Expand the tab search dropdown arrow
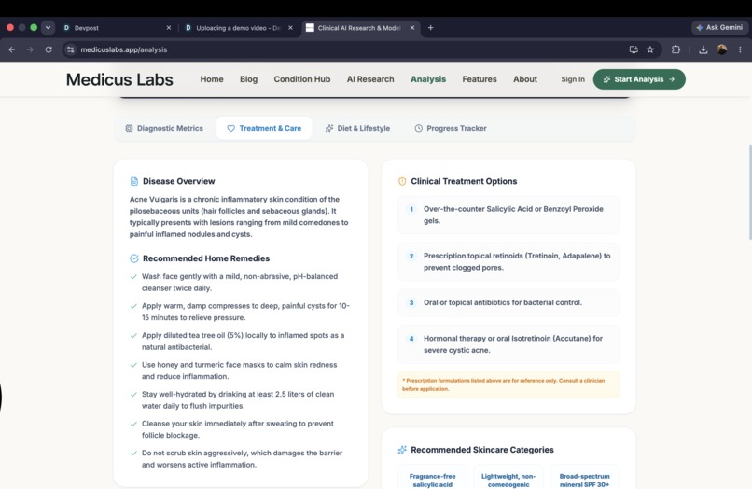The image size is (752, 489). (48, 28)
